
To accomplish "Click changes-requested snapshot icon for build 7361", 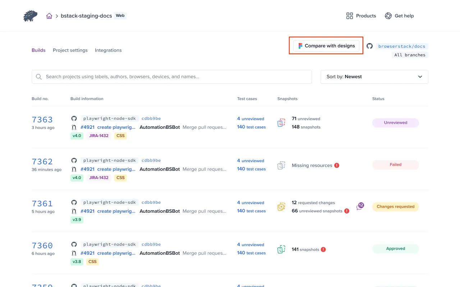I will (x=281, y=207).
